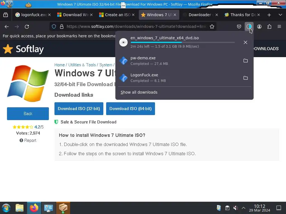
Task: Click the package installer taskbar icon
Action: (x=63, y=208)
